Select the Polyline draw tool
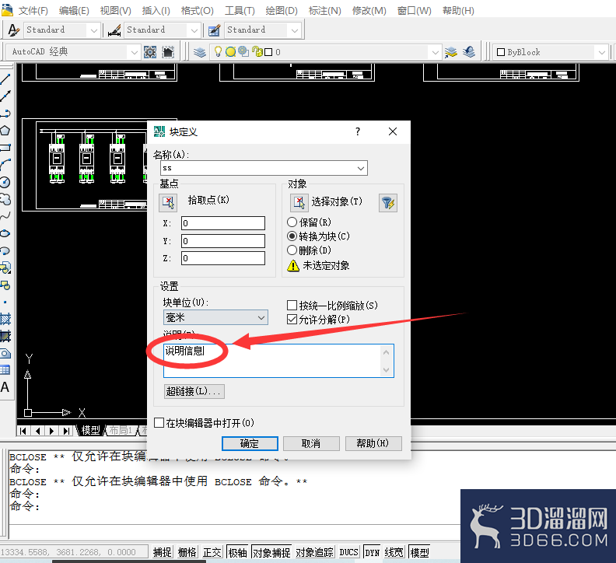This screenshot has height=563, width=616. tap(5, 114)
